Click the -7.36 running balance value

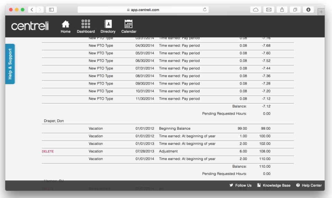266,76
